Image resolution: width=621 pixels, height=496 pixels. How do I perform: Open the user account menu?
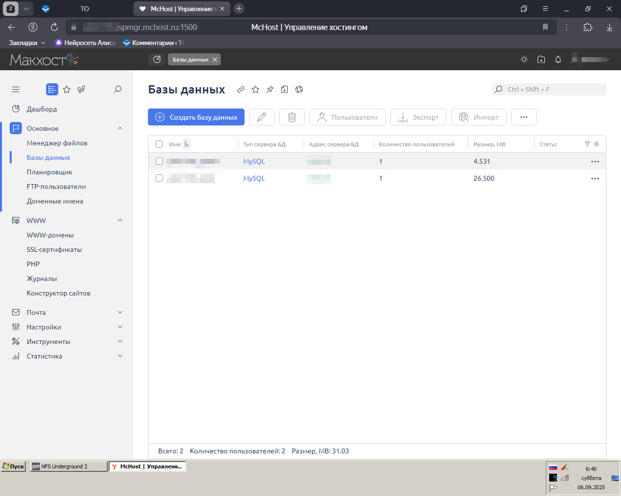[x=590, y=59]
